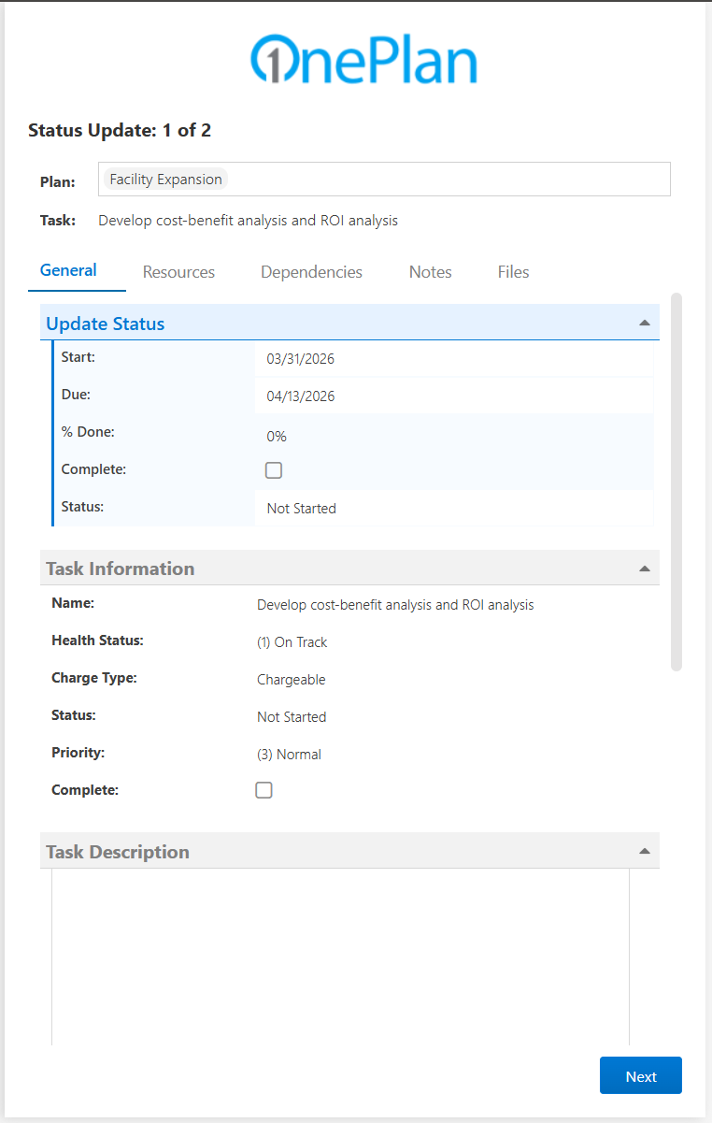The image size is (712, 1123).
Task: Click inside the Task Description text area
Action: pos(340,957)
